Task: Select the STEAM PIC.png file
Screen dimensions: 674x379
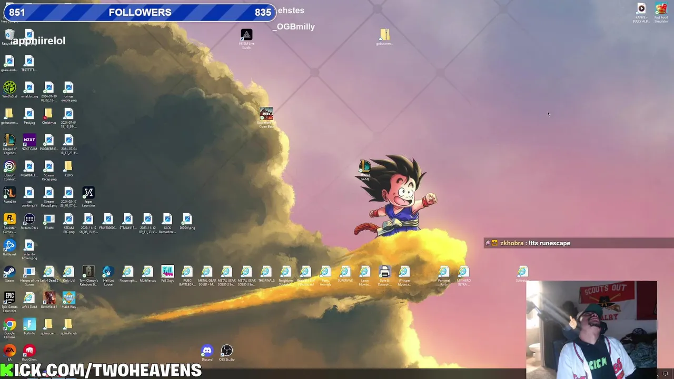Action: (68, 223)
